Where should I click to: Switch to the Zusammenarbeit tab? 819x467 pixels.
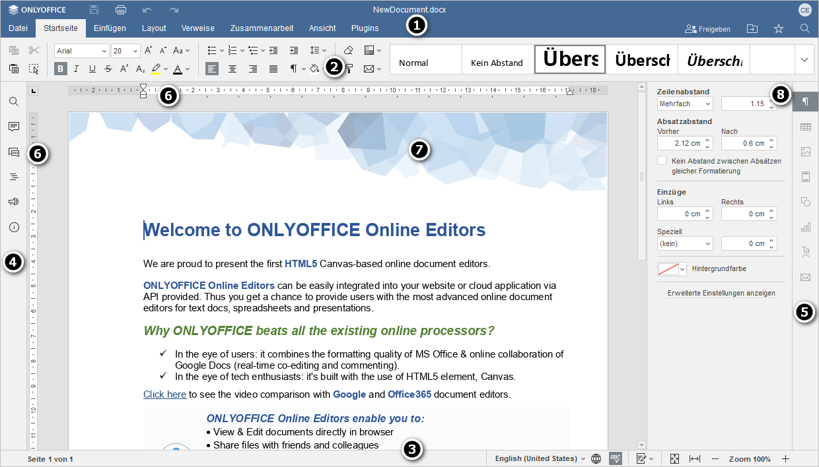(x=262, y=28)
